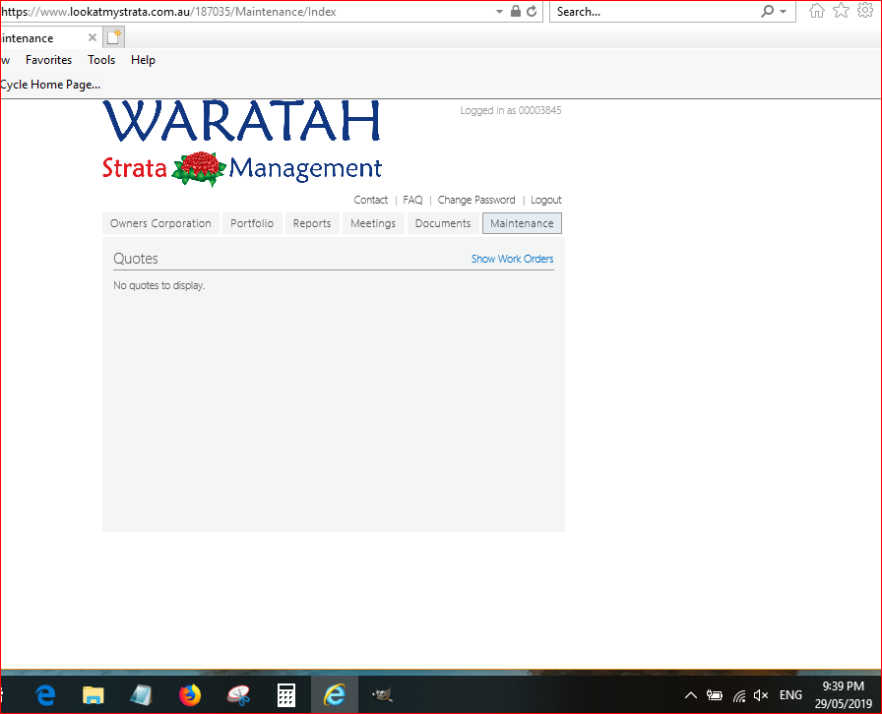Click the FAQ link
Screen dimensions: 882x714
(412, 200)
